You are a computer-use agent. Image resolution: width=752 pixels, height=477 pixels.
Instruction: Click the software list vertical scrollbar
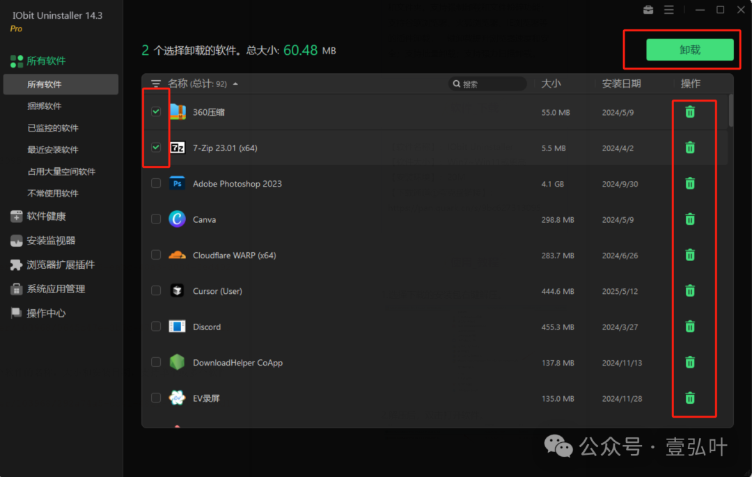[730, 111]
